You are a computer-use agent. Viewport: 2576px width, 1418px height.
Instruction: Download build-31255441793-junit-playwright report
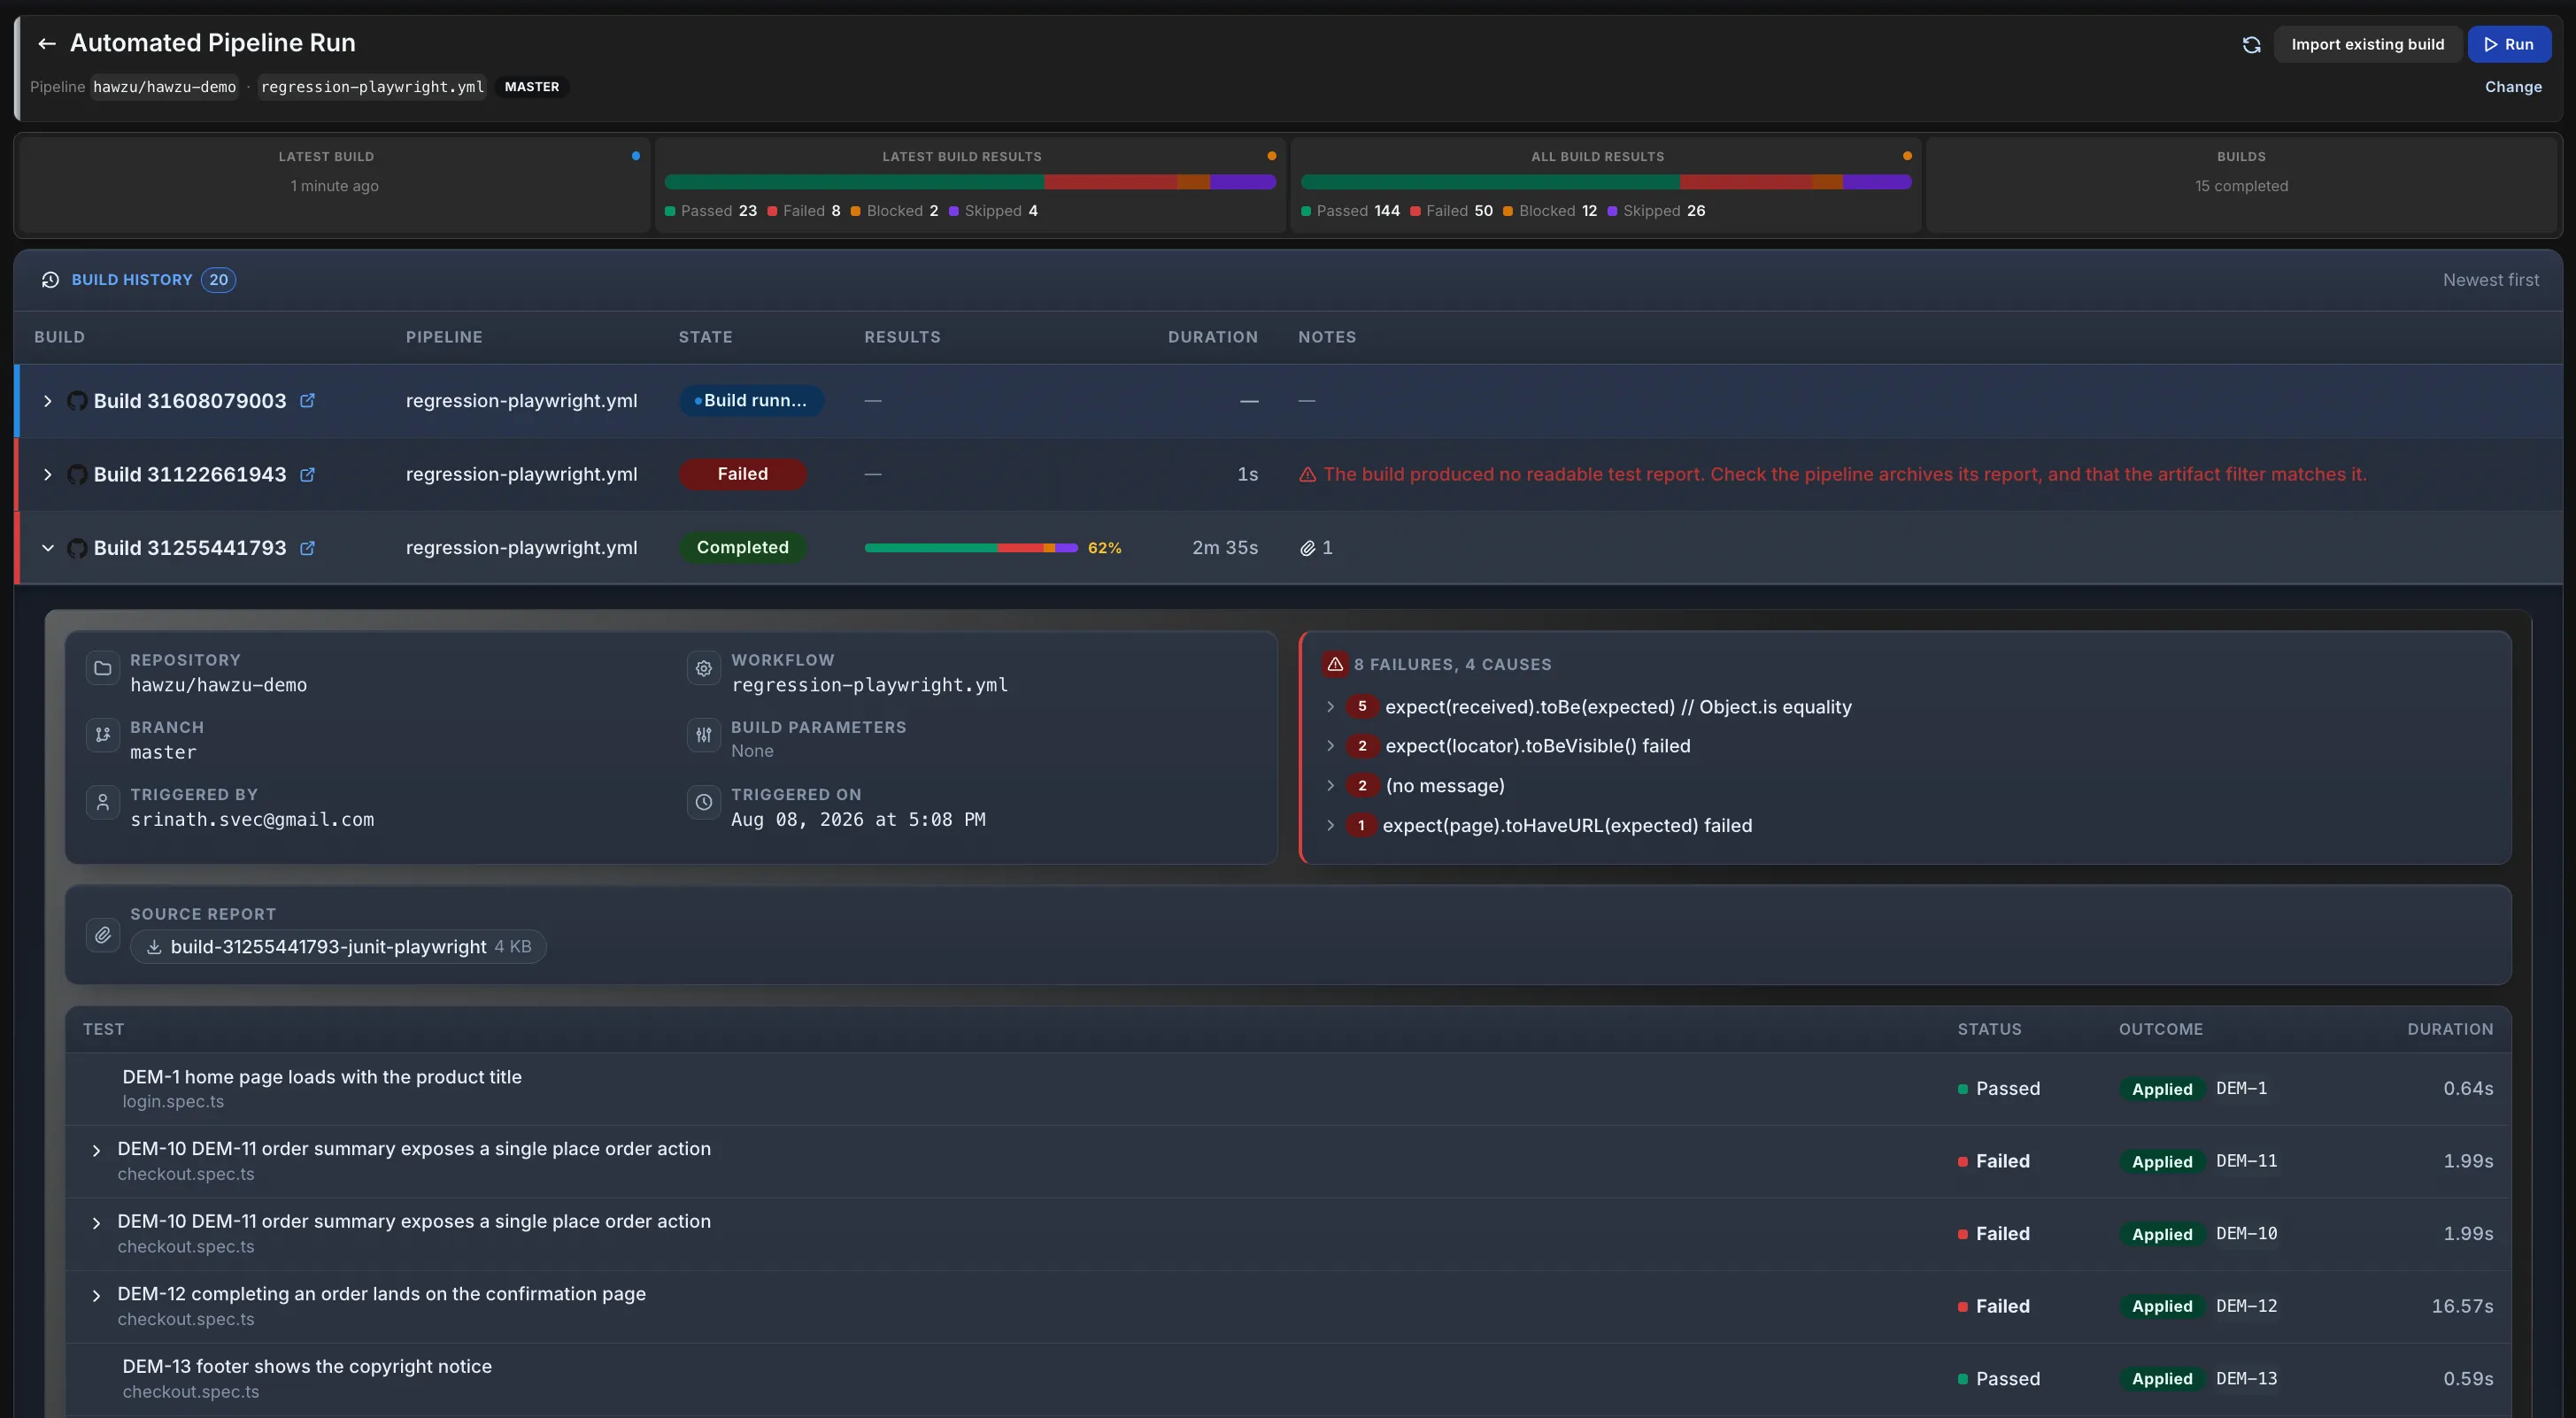338,947
